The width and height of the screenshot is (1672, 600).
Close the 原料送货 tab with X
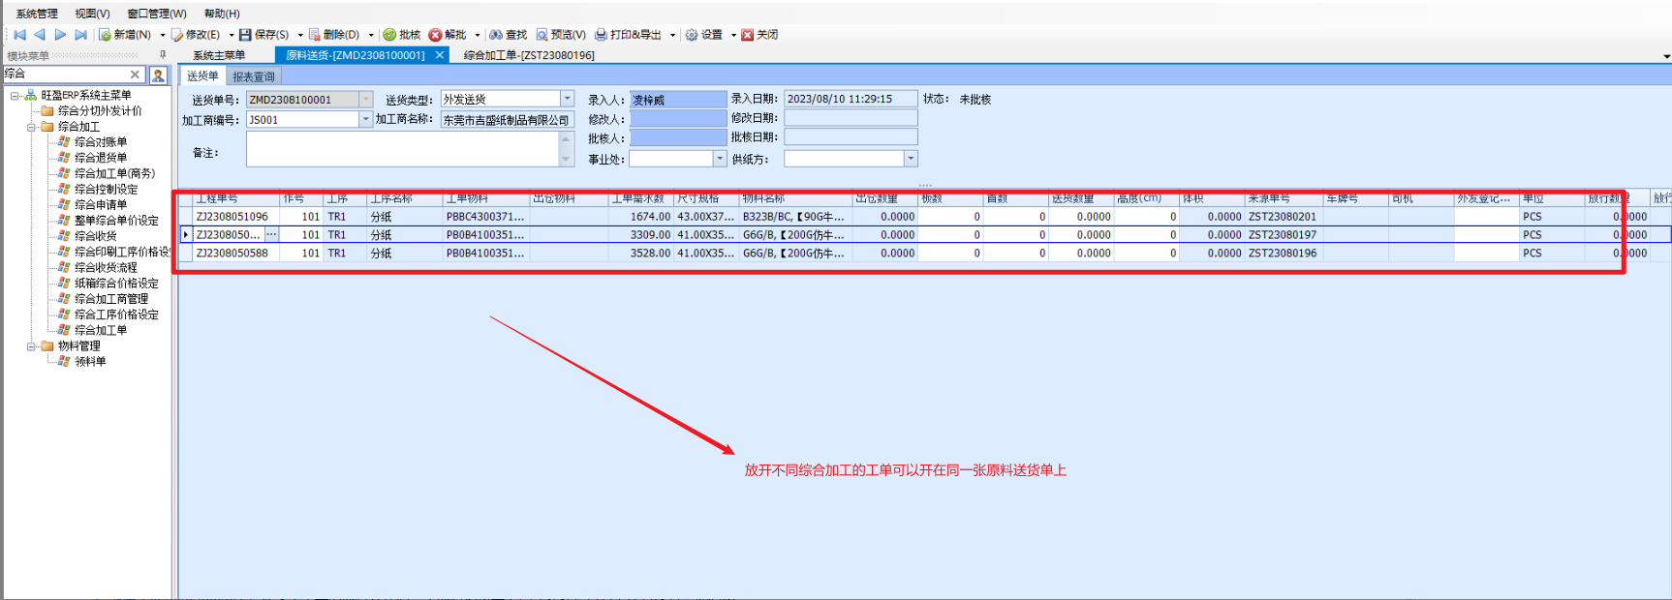tap(440, 55)
